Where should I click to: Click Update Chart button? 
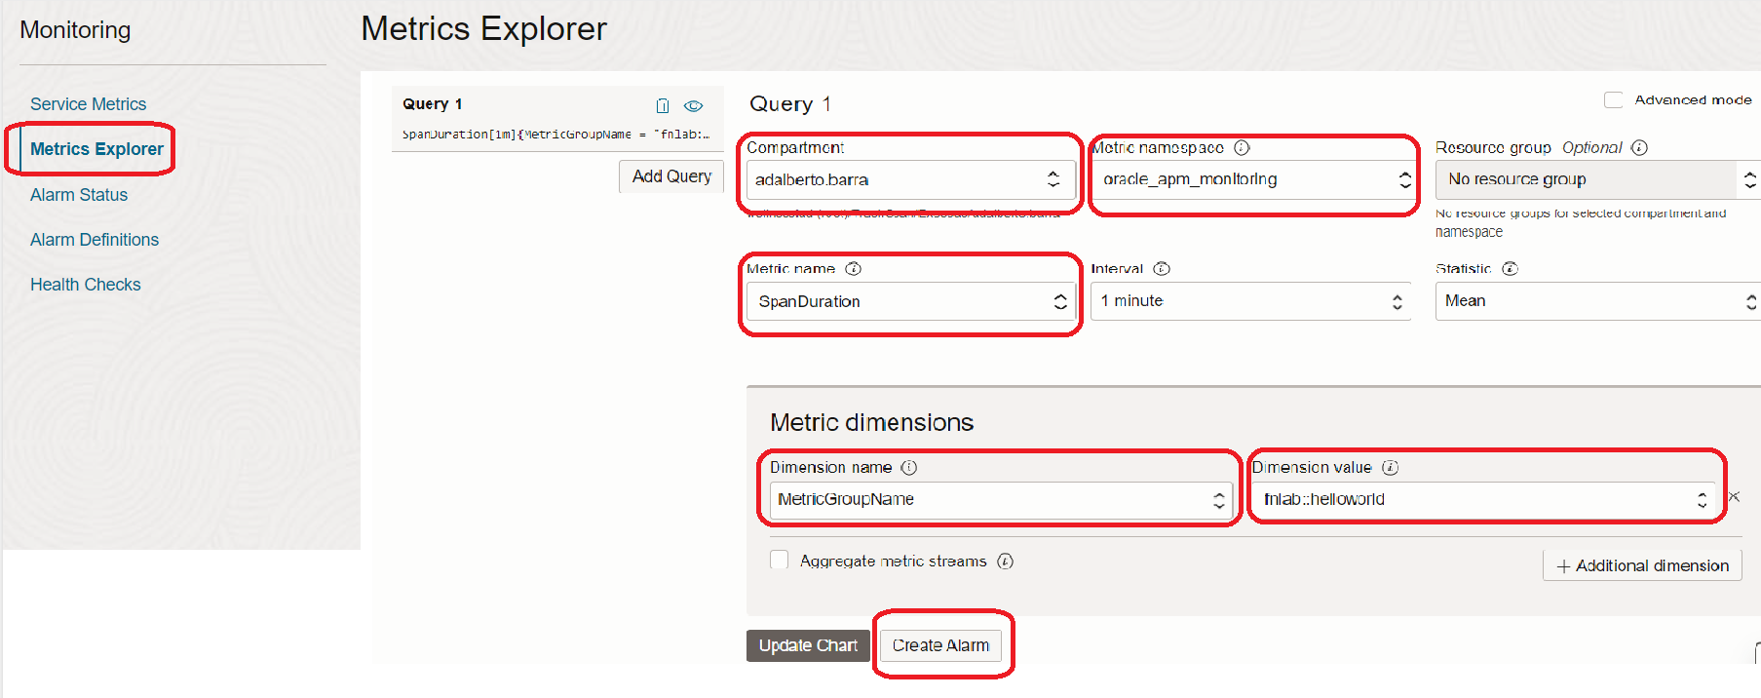[808, 645]
